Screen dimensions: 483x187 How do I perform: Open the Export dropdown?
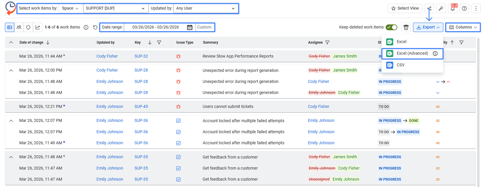428,27
